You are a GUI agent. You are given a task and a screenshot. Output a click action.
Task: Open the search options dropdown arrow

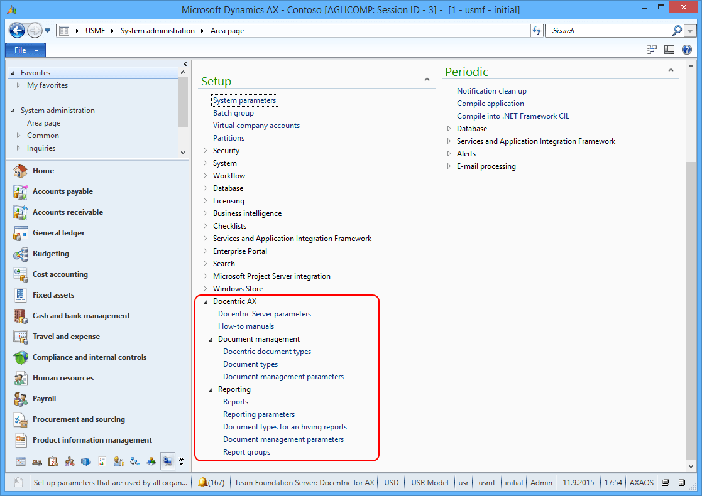[690, 31]
